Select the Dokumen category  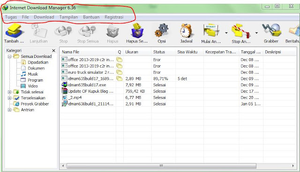pos(36,68)
